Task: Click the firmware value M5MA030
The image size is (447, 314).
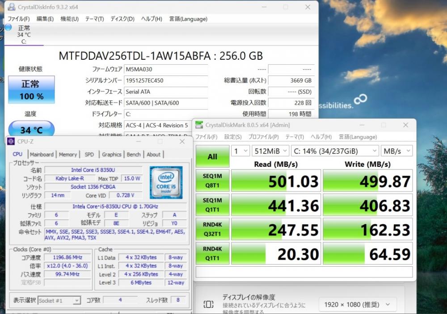Action: (x=166, y=69)
